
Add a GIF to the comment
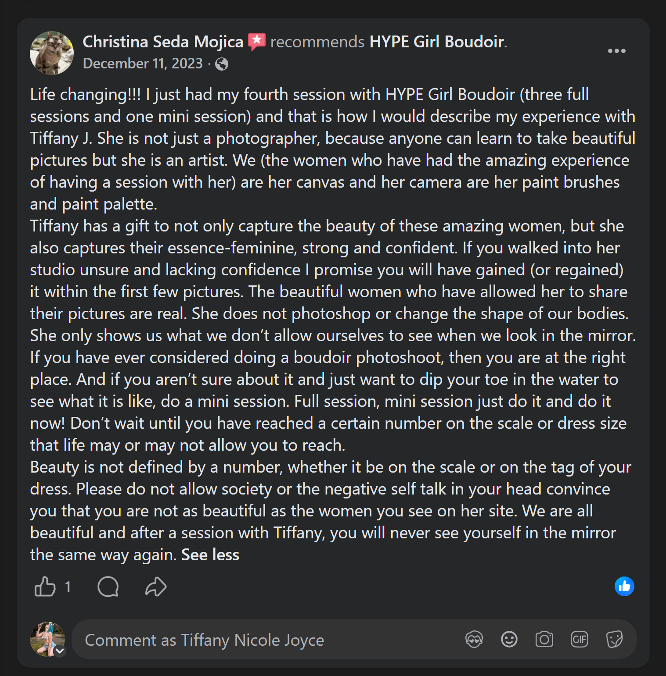pos(579,639)
